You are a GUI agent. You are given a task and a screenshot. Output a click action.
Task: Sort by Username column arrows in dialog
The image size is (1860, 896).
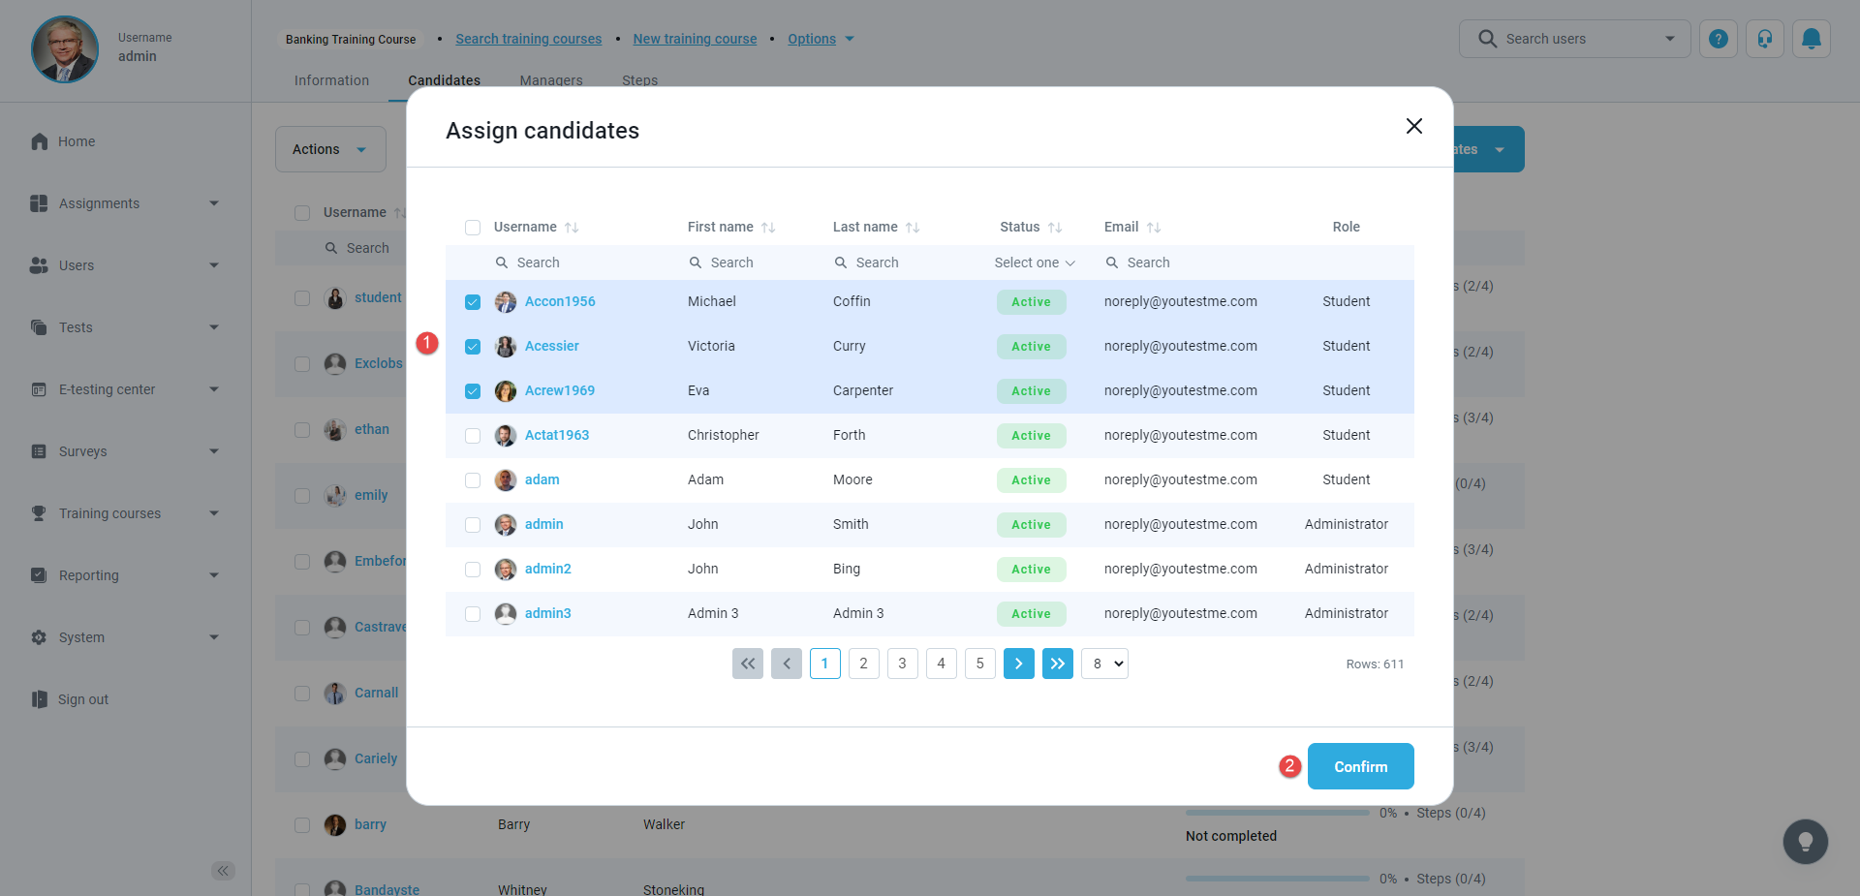[x=572, y=228]
